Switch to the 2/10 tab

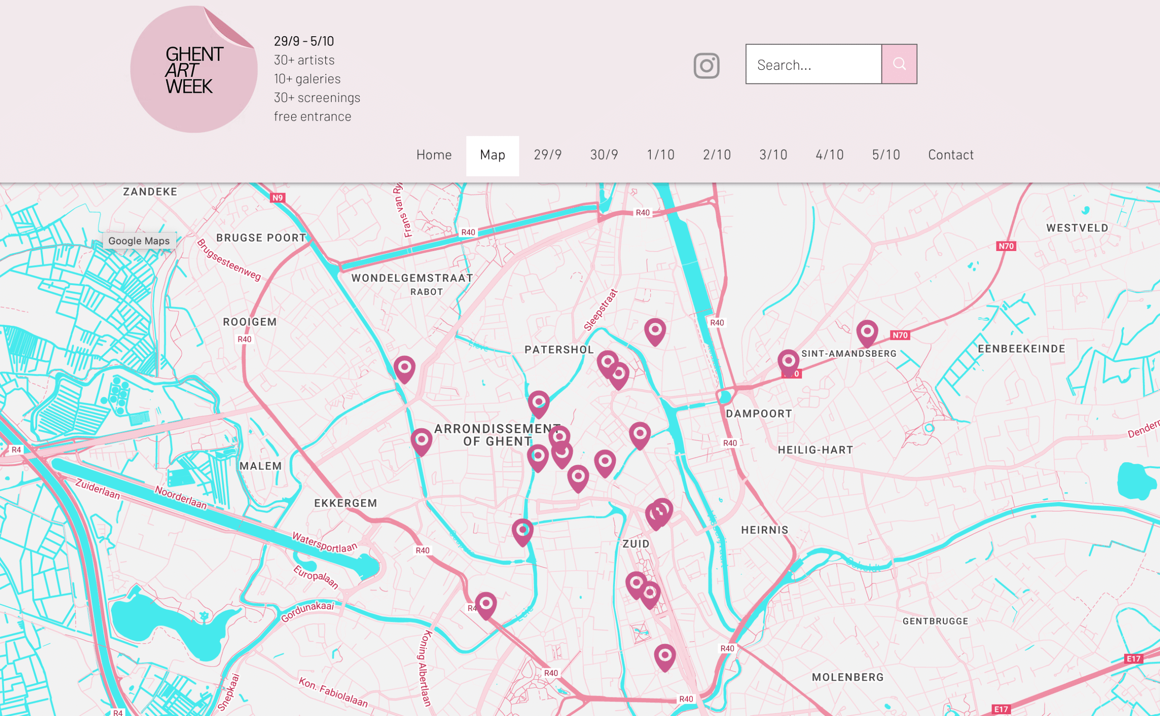[716, 155]
